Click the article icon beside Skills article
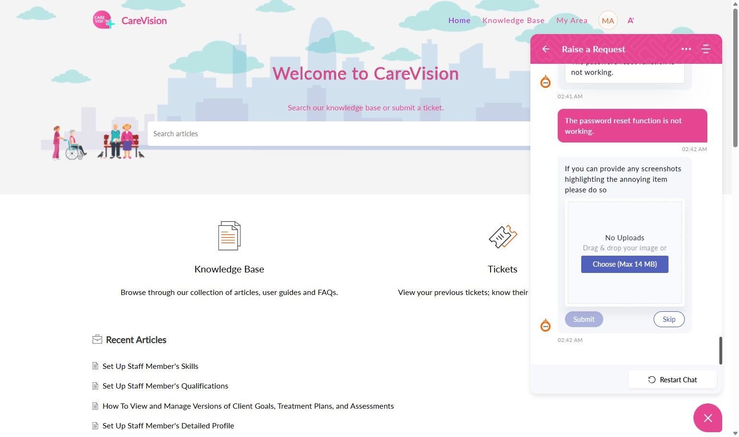Viewport: 739px width, 437px height. (95, 366)
